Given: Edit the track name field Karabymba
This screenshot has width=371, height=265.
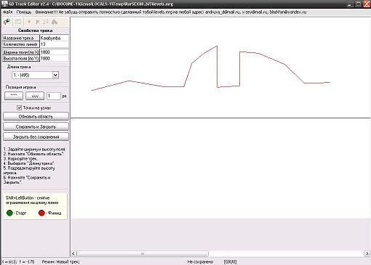Looking at the screenshot, I should [54, 38].
